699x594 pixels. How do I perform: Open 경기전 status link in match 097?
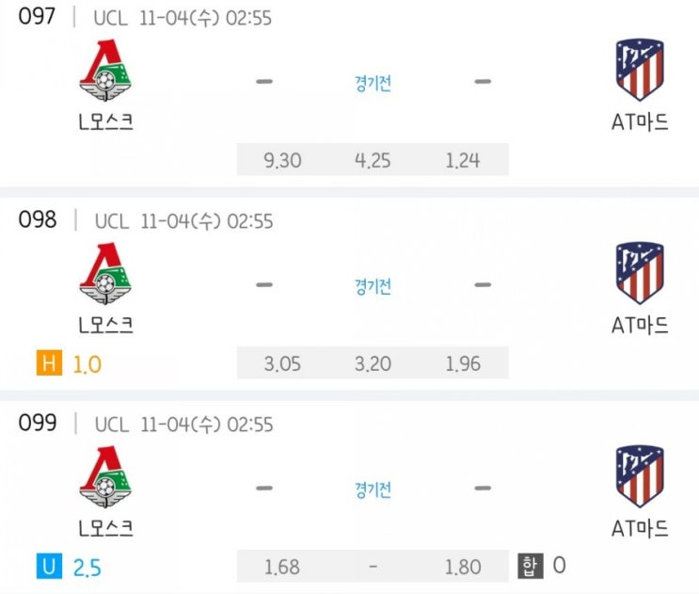pos(373,83)
